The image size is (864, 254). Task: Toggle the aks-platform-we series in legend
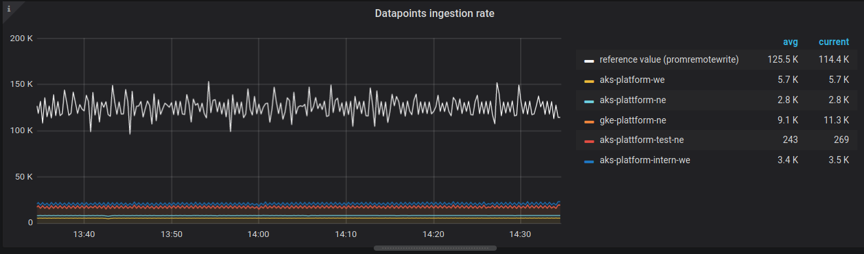[x=632, y=80]
